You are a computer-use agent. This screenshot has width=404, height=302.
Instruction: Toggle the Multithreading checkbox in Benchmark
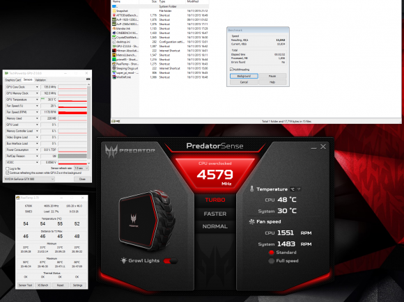tap(231, 70)
